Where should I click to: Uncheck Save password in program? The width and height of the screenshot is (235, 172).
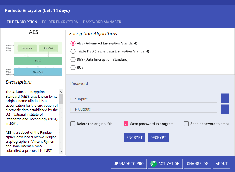(x=126, y=124)
